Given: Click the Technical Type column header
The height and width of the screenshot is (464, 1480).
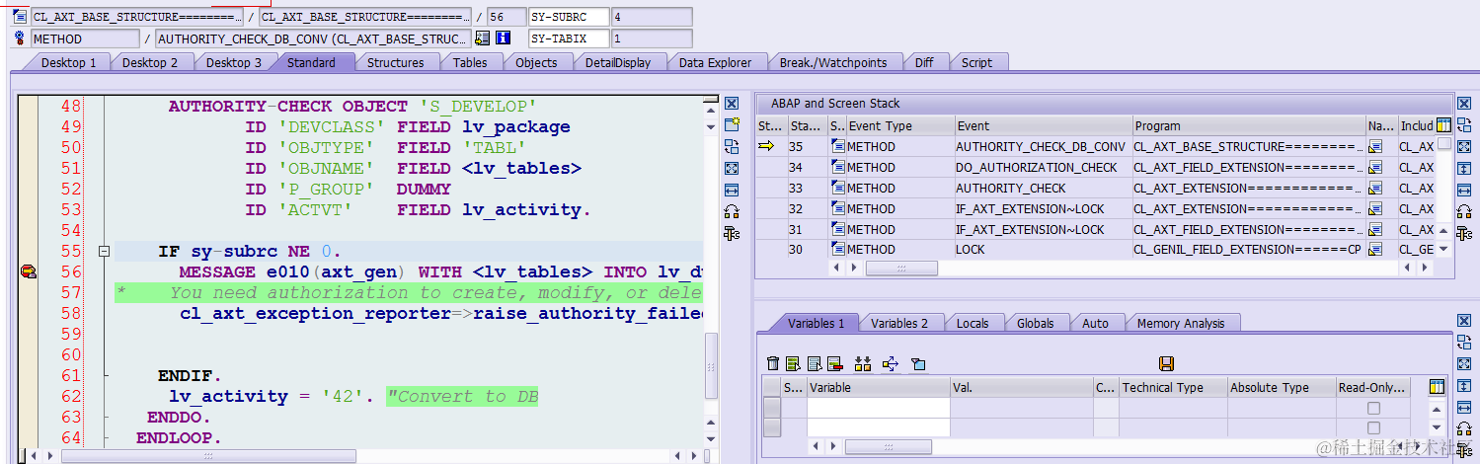Looking at the screenshot, I should 1173,387.
